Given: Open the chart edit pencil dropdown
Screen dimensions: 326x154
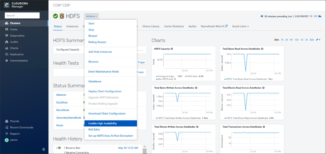Looking at the screenshot, I should point(318,40).
